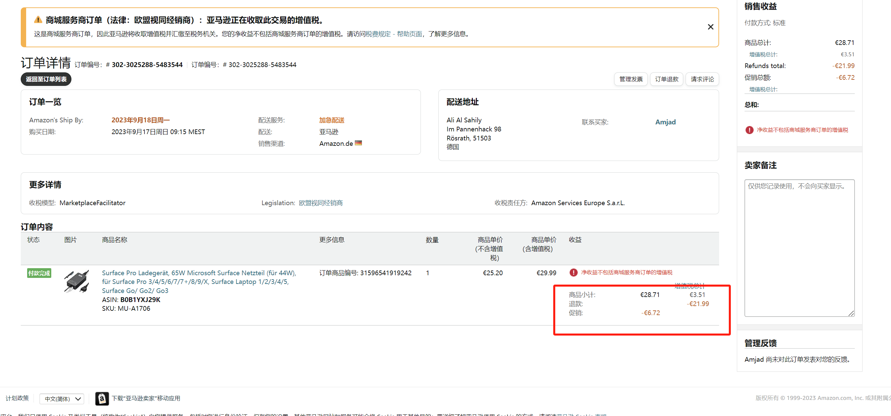Click 返回至订单列表 button
891x416 pixels.
46,79
